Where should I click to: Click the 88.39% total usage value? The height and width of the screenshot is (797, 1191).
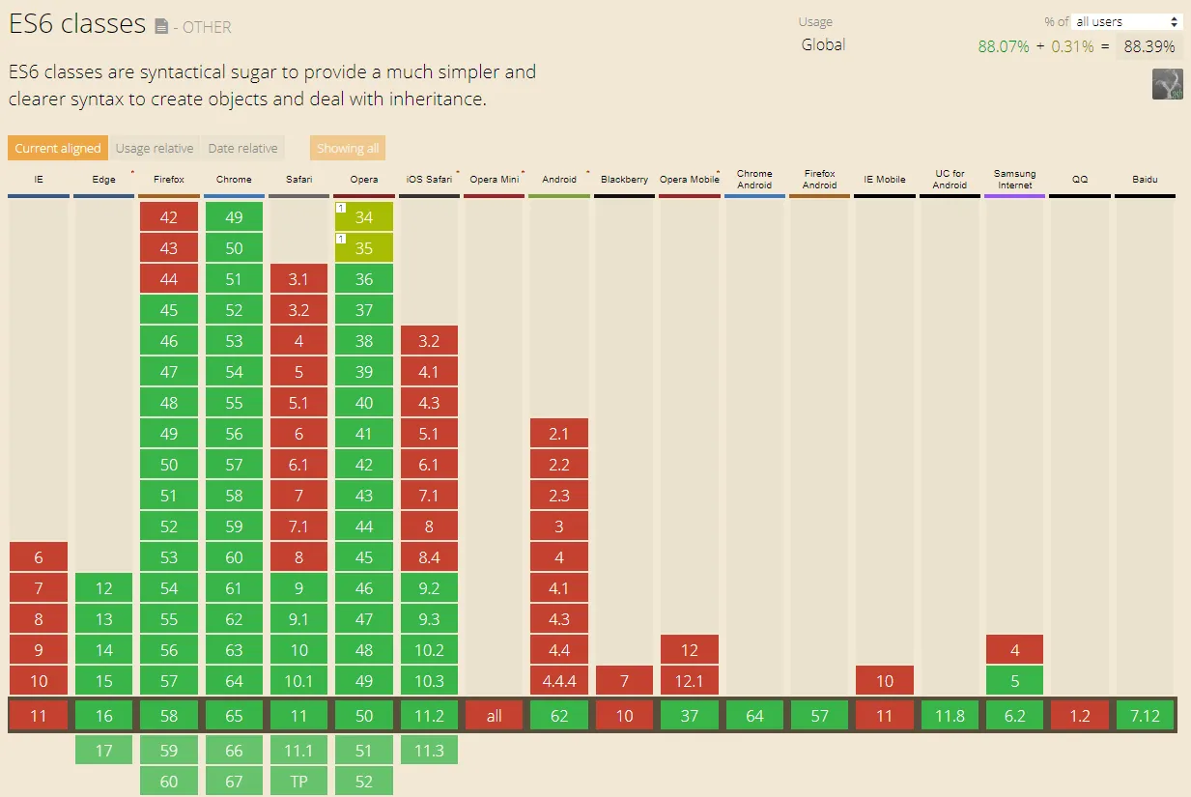coord(1149,46)
